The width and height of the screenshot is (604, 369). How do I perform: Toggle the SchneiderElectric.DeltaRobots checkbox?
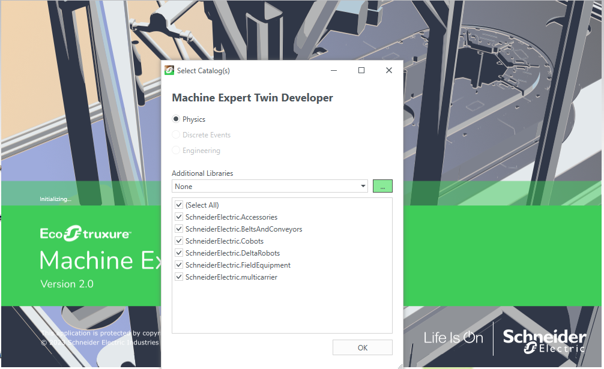tap(179, 253)
